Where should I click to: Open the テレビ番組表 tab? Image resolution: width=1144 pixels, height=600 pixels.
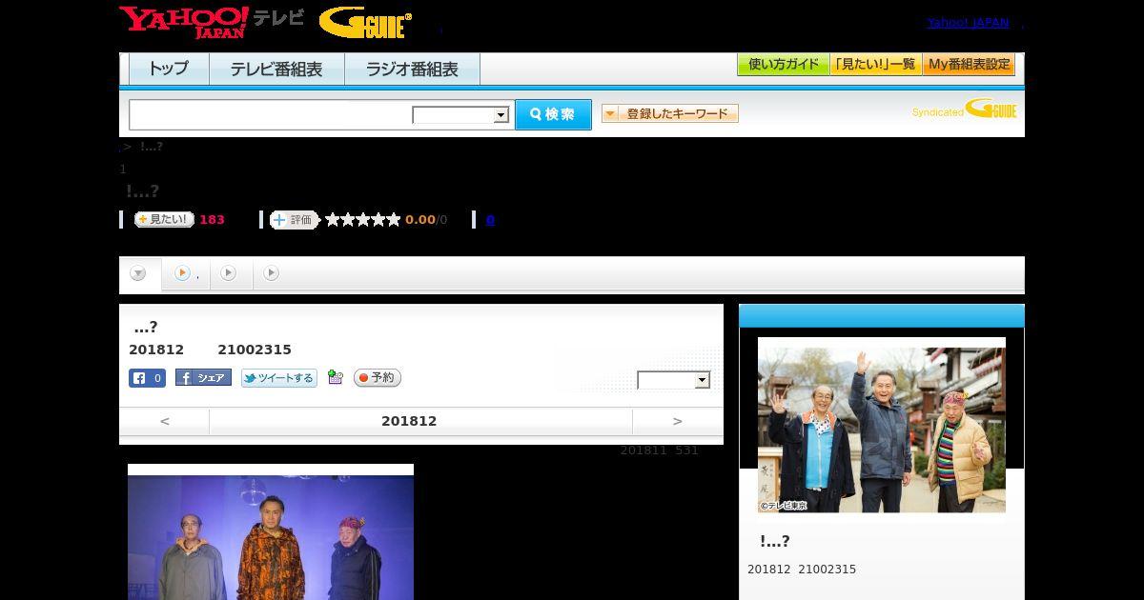coord(277,70)
